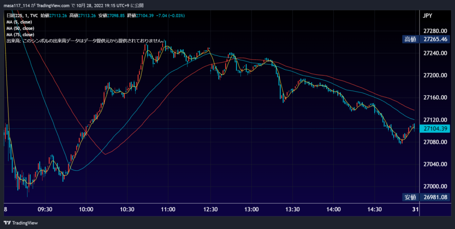Screen dimensions: 455x229
Task: Select the MA (75, close) indicator label
Action: point(20,35)
